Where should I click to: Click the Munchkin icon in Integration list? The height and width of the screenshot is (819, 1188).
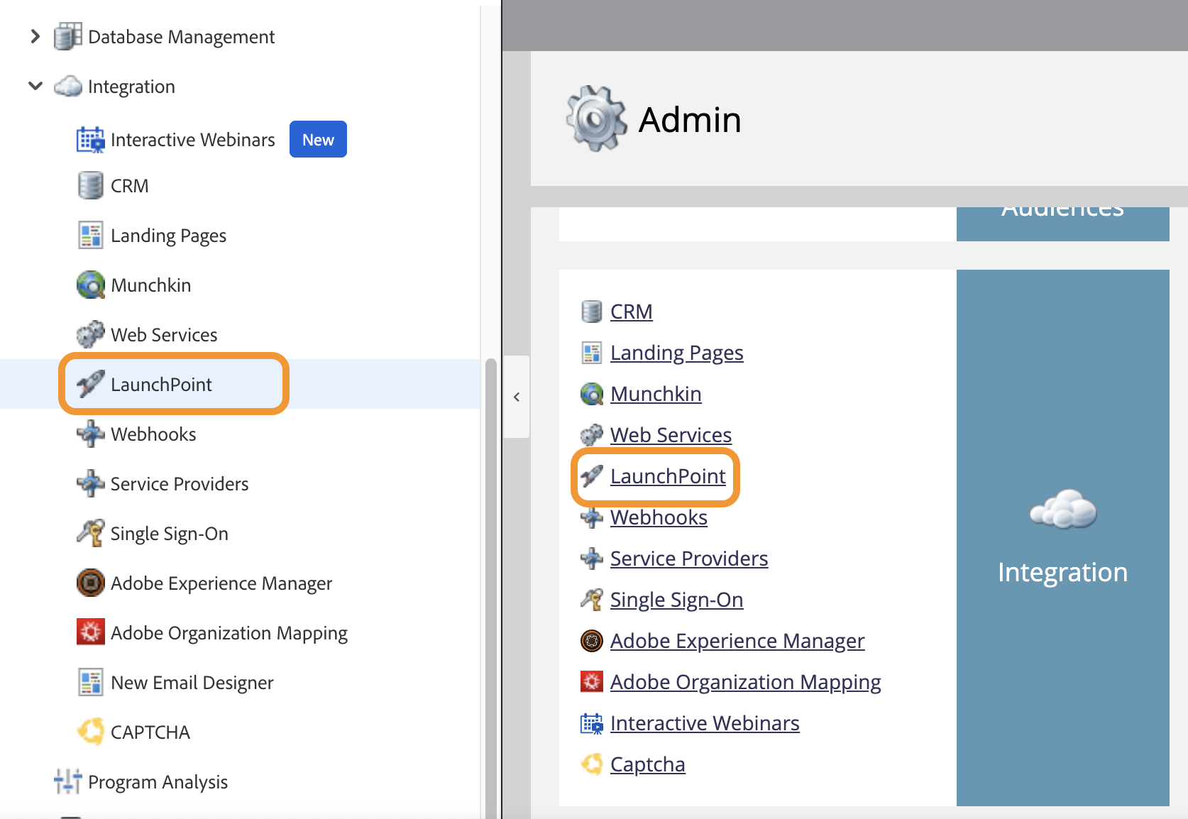(591, 394)
